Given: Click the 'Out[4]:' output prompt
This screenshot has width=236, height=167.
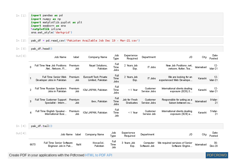Looking at the screenshot, I should point(22,133).
